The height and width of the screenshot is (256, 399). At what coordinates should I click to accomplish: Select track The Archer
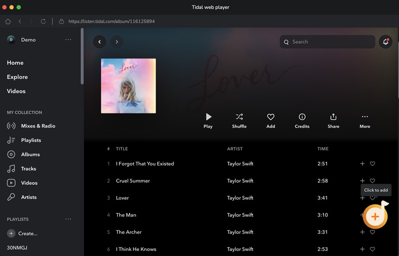129,232
